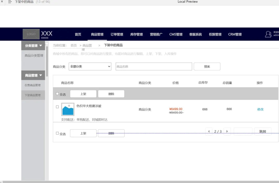This screenshot has width=279, height=183.
Task: Open 下架商品管理 in the sidebar
Action: tap(33, 95)
